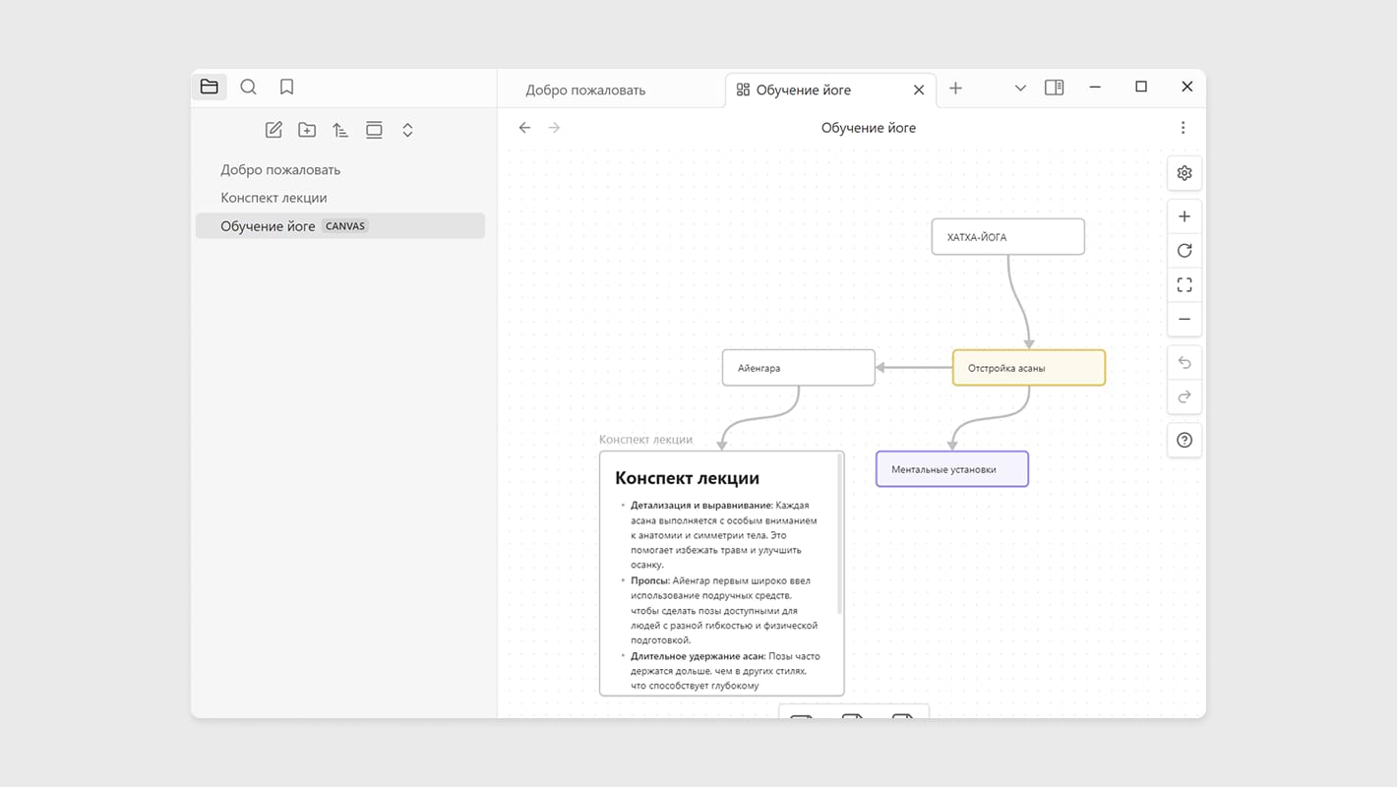Zoom in on the canvas
1397x787 pixels.
click(1184, 216)
